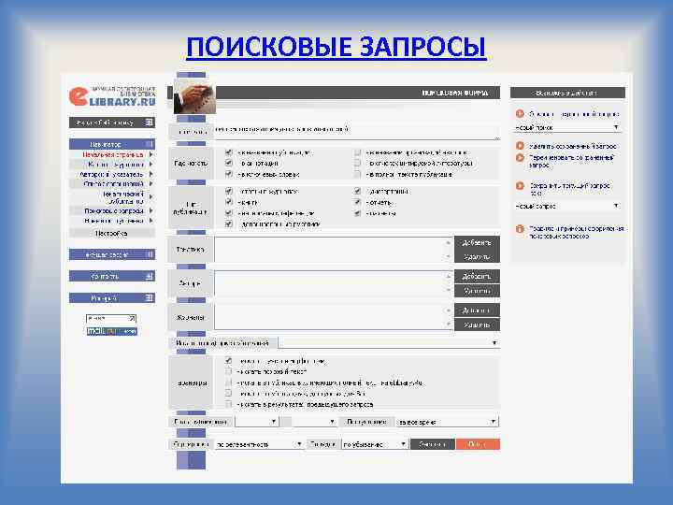Click the orange icon for open saved query
The height and width of the screenshot is (505, 673).
[x=520, y=114]
